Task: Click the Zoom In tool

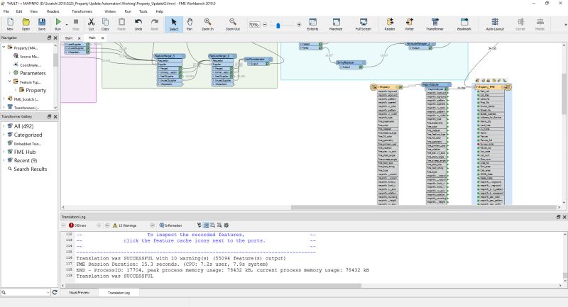Action: click(207, 23)
